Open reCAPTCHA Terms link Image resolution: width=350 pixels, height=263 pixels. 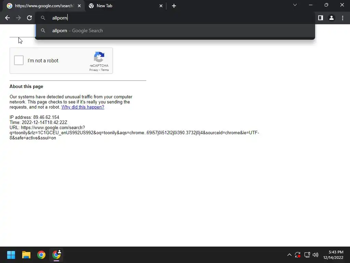click(105, 70)
